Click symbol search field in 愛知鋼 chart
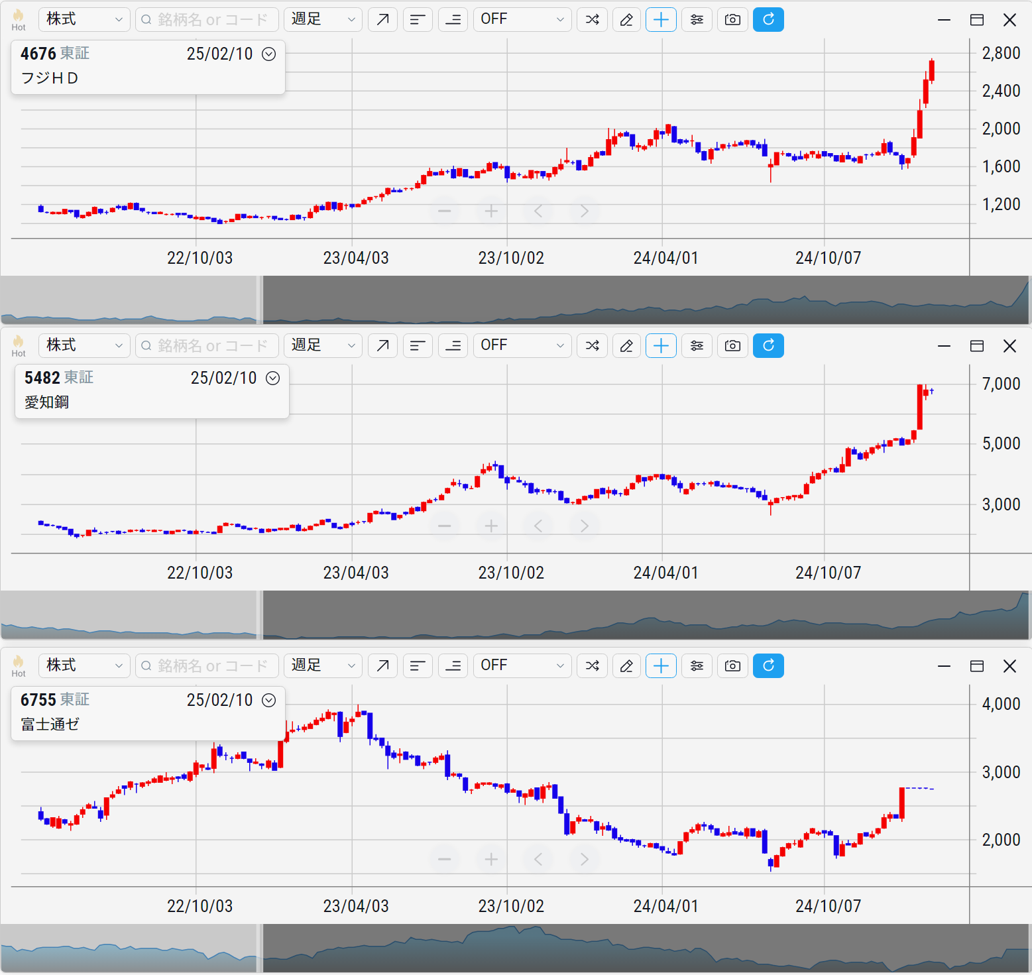The width and height of the screenshot is (1032, 975). click(207, 345)
